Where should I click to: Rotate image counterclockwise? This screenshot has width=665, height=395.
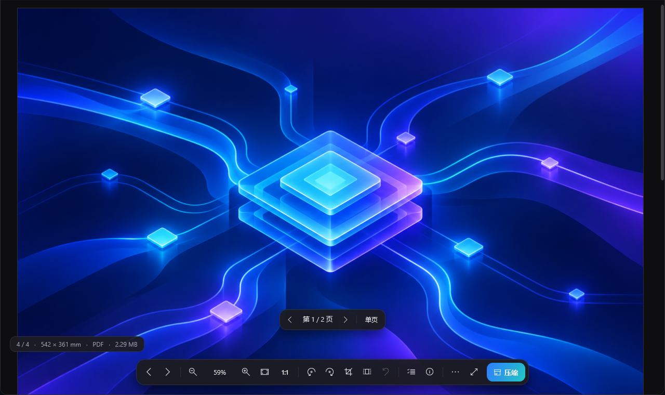coord(311,372)
